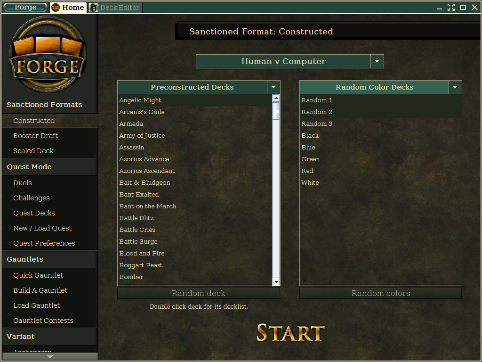Click the Deck Editor tab icon

point(94,8)
